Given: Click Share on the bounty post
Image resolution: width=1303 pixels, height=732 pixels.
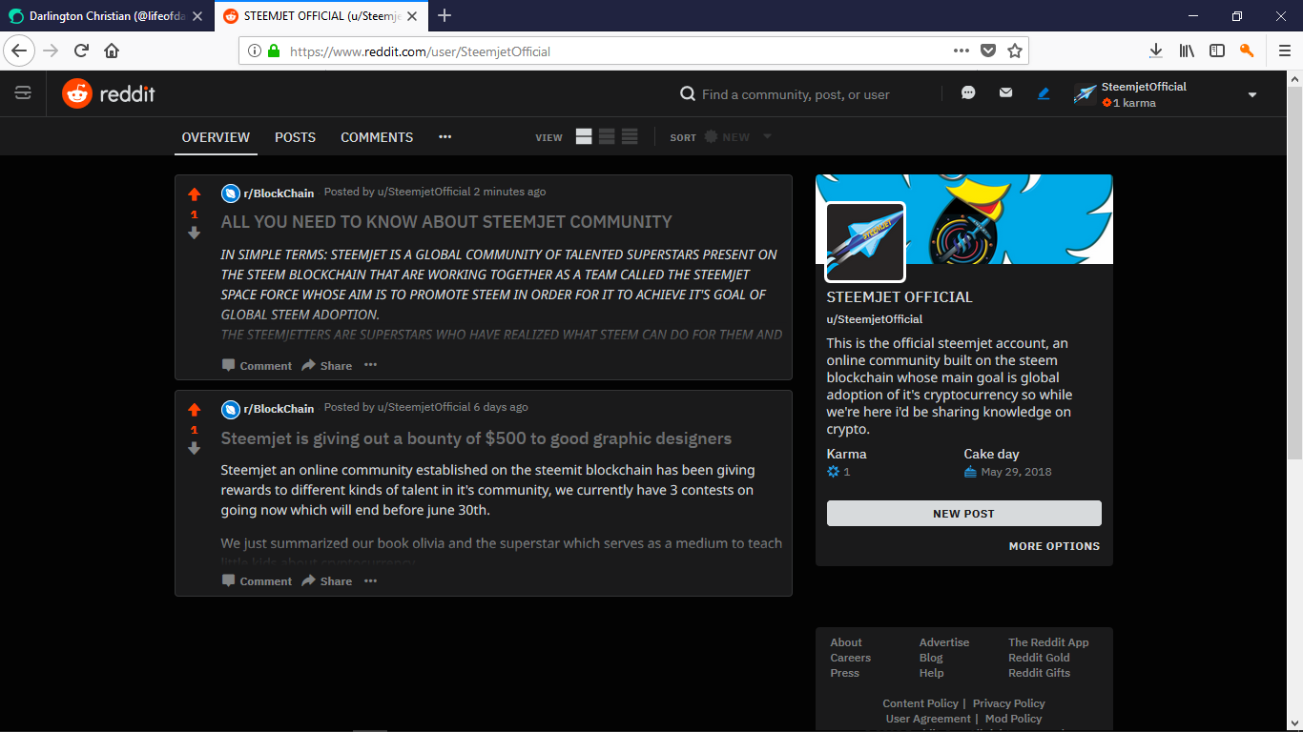Looking at the screenshot, I should click(327, 581).
